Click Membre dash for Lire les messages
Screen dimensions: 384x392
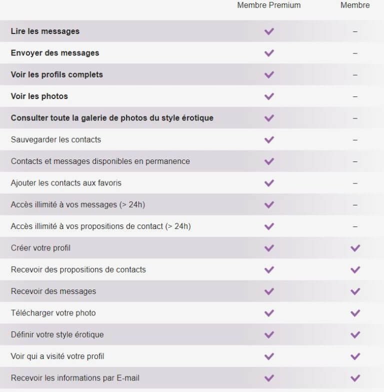355,31
